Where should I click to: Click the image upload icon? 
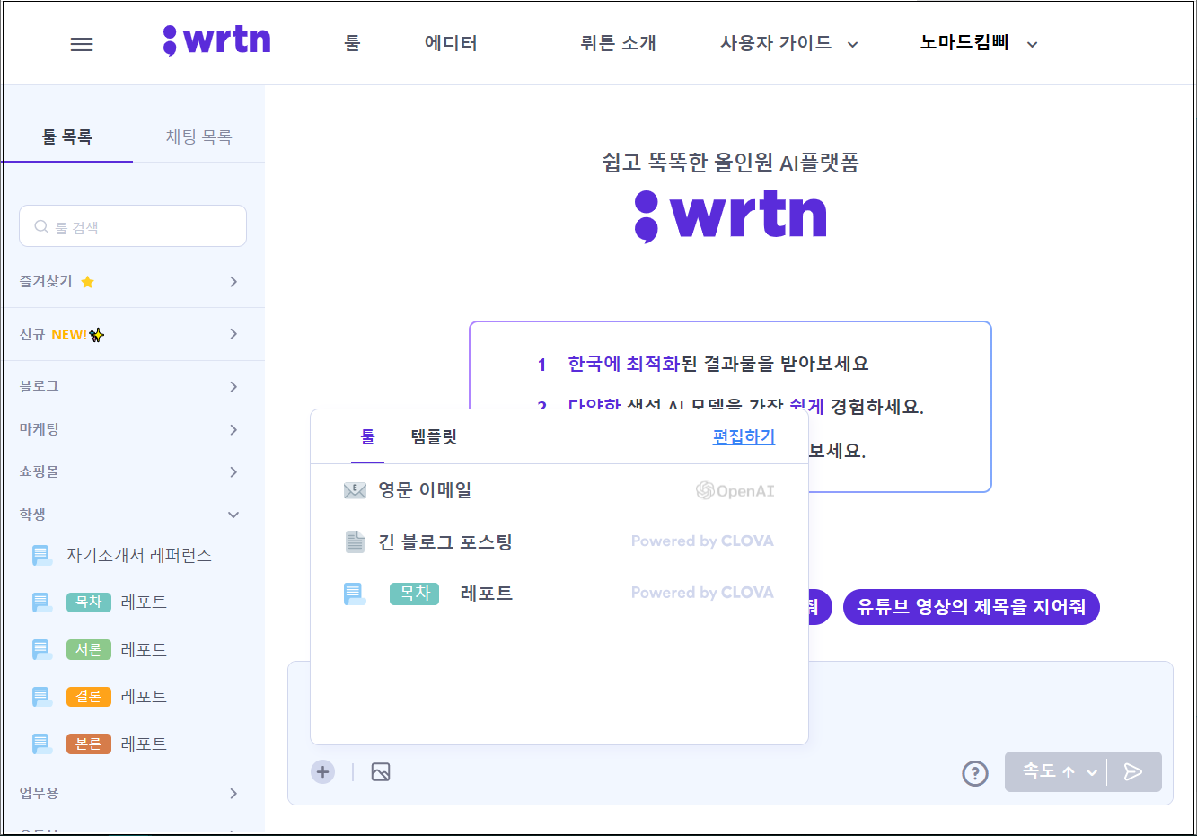[380, 771]
